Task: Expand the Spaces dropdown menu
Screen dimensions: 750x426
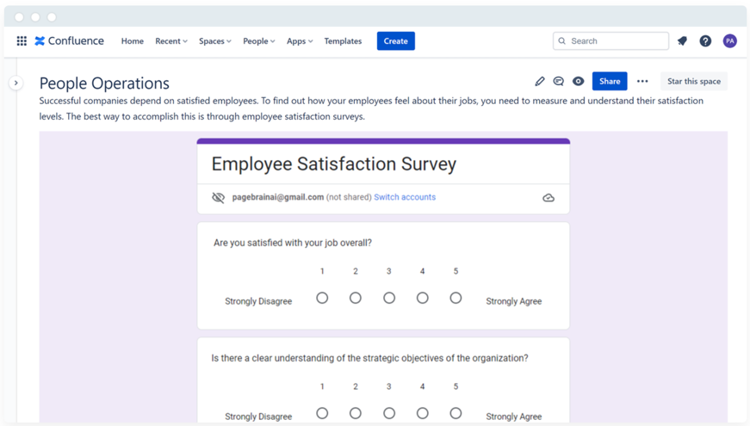Action: [214, 40]
